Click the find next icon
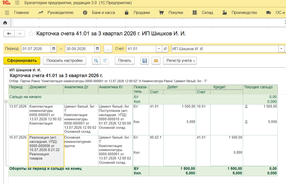Viewport: 286px width, 184px height. [x=105, y=61]
